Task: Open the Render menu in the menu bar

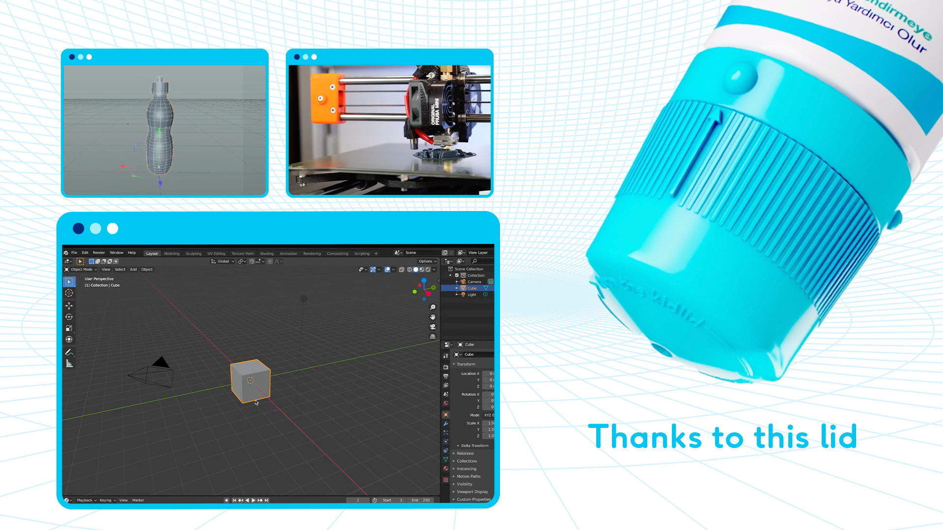Action: tap(99, 253)
